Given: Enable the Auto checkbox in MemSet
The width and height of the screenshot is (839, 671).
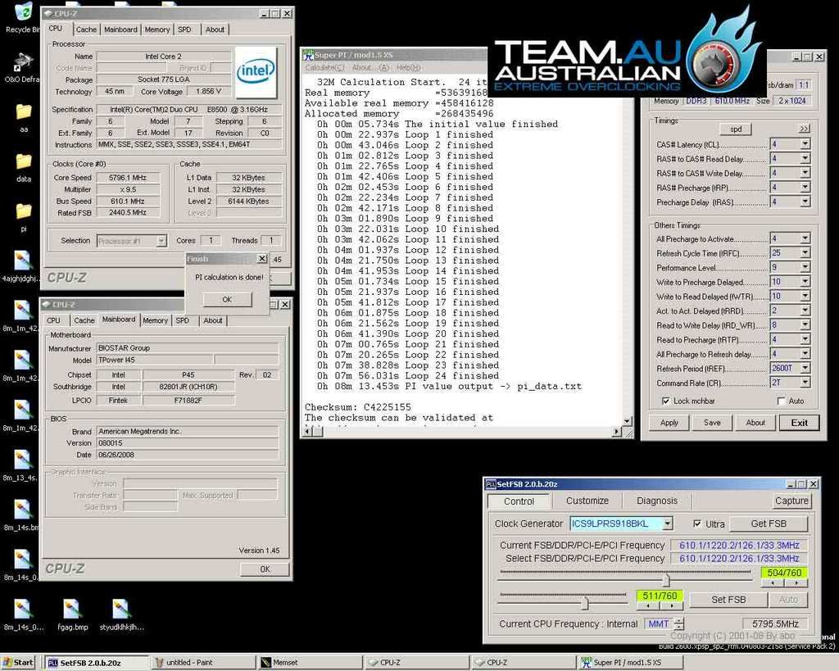Looking at the screenshot, I should coord(781,401).
